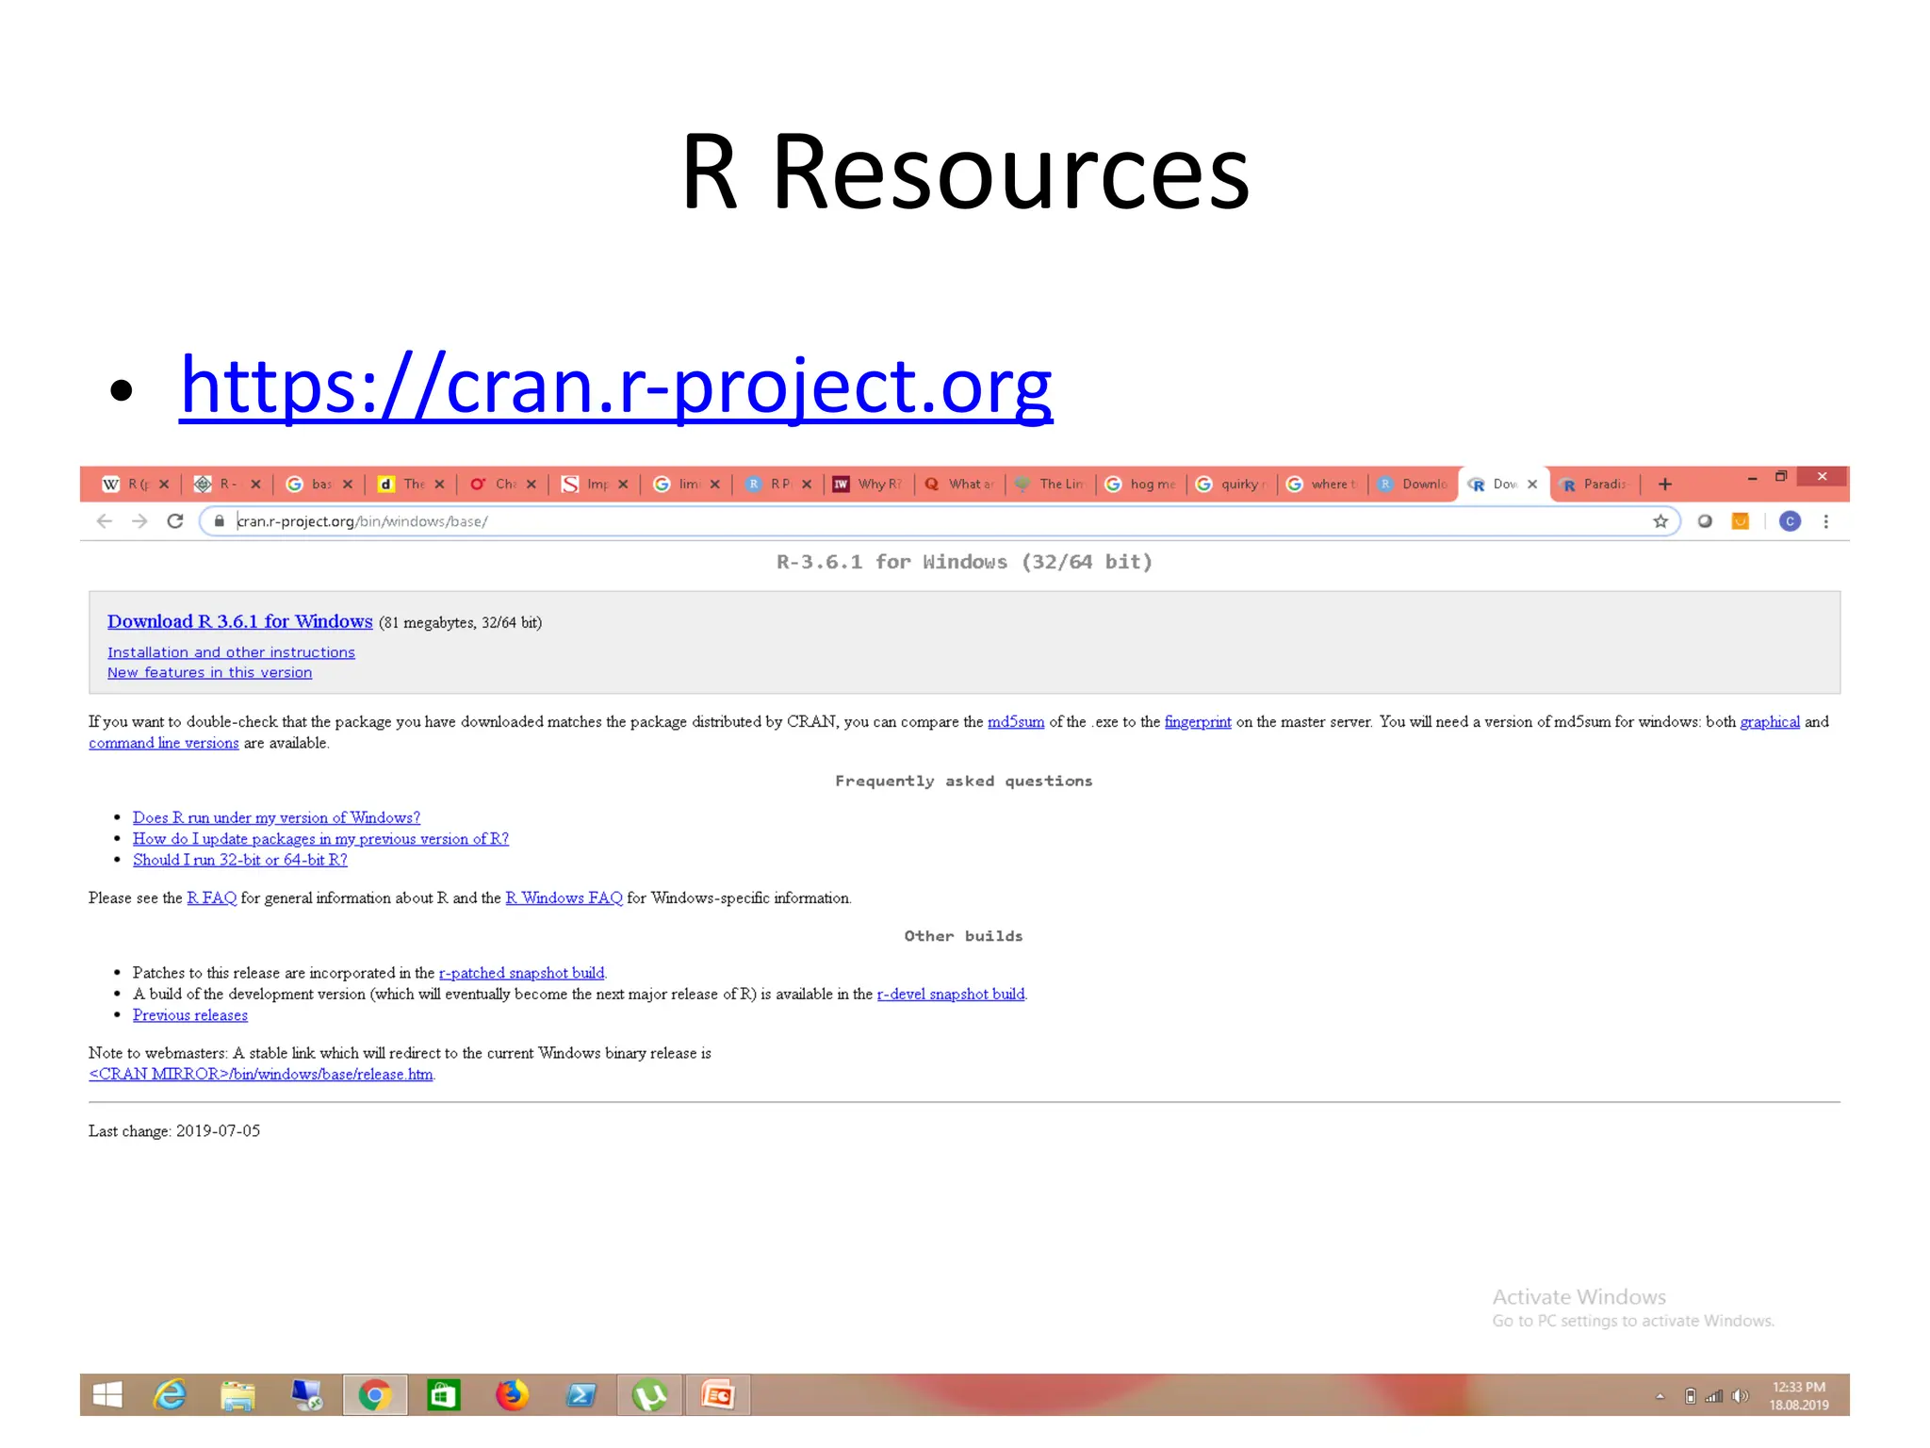Open the CRAN MIRROR release.htm link
Screen dimensions: 1930x1448
pos(261,1075)
